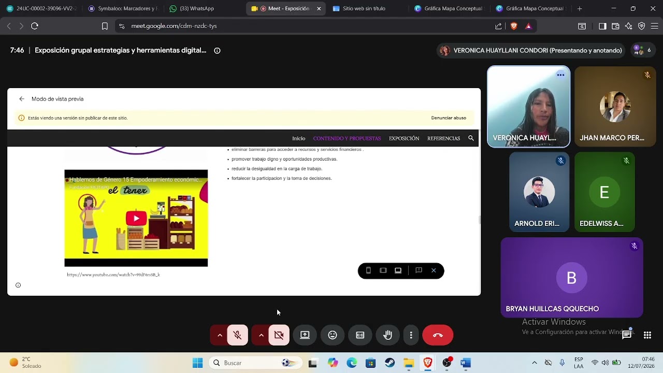Show hidden tray icons chevron
The height and width of the screenshot is (373, 663).
[535, 363]
